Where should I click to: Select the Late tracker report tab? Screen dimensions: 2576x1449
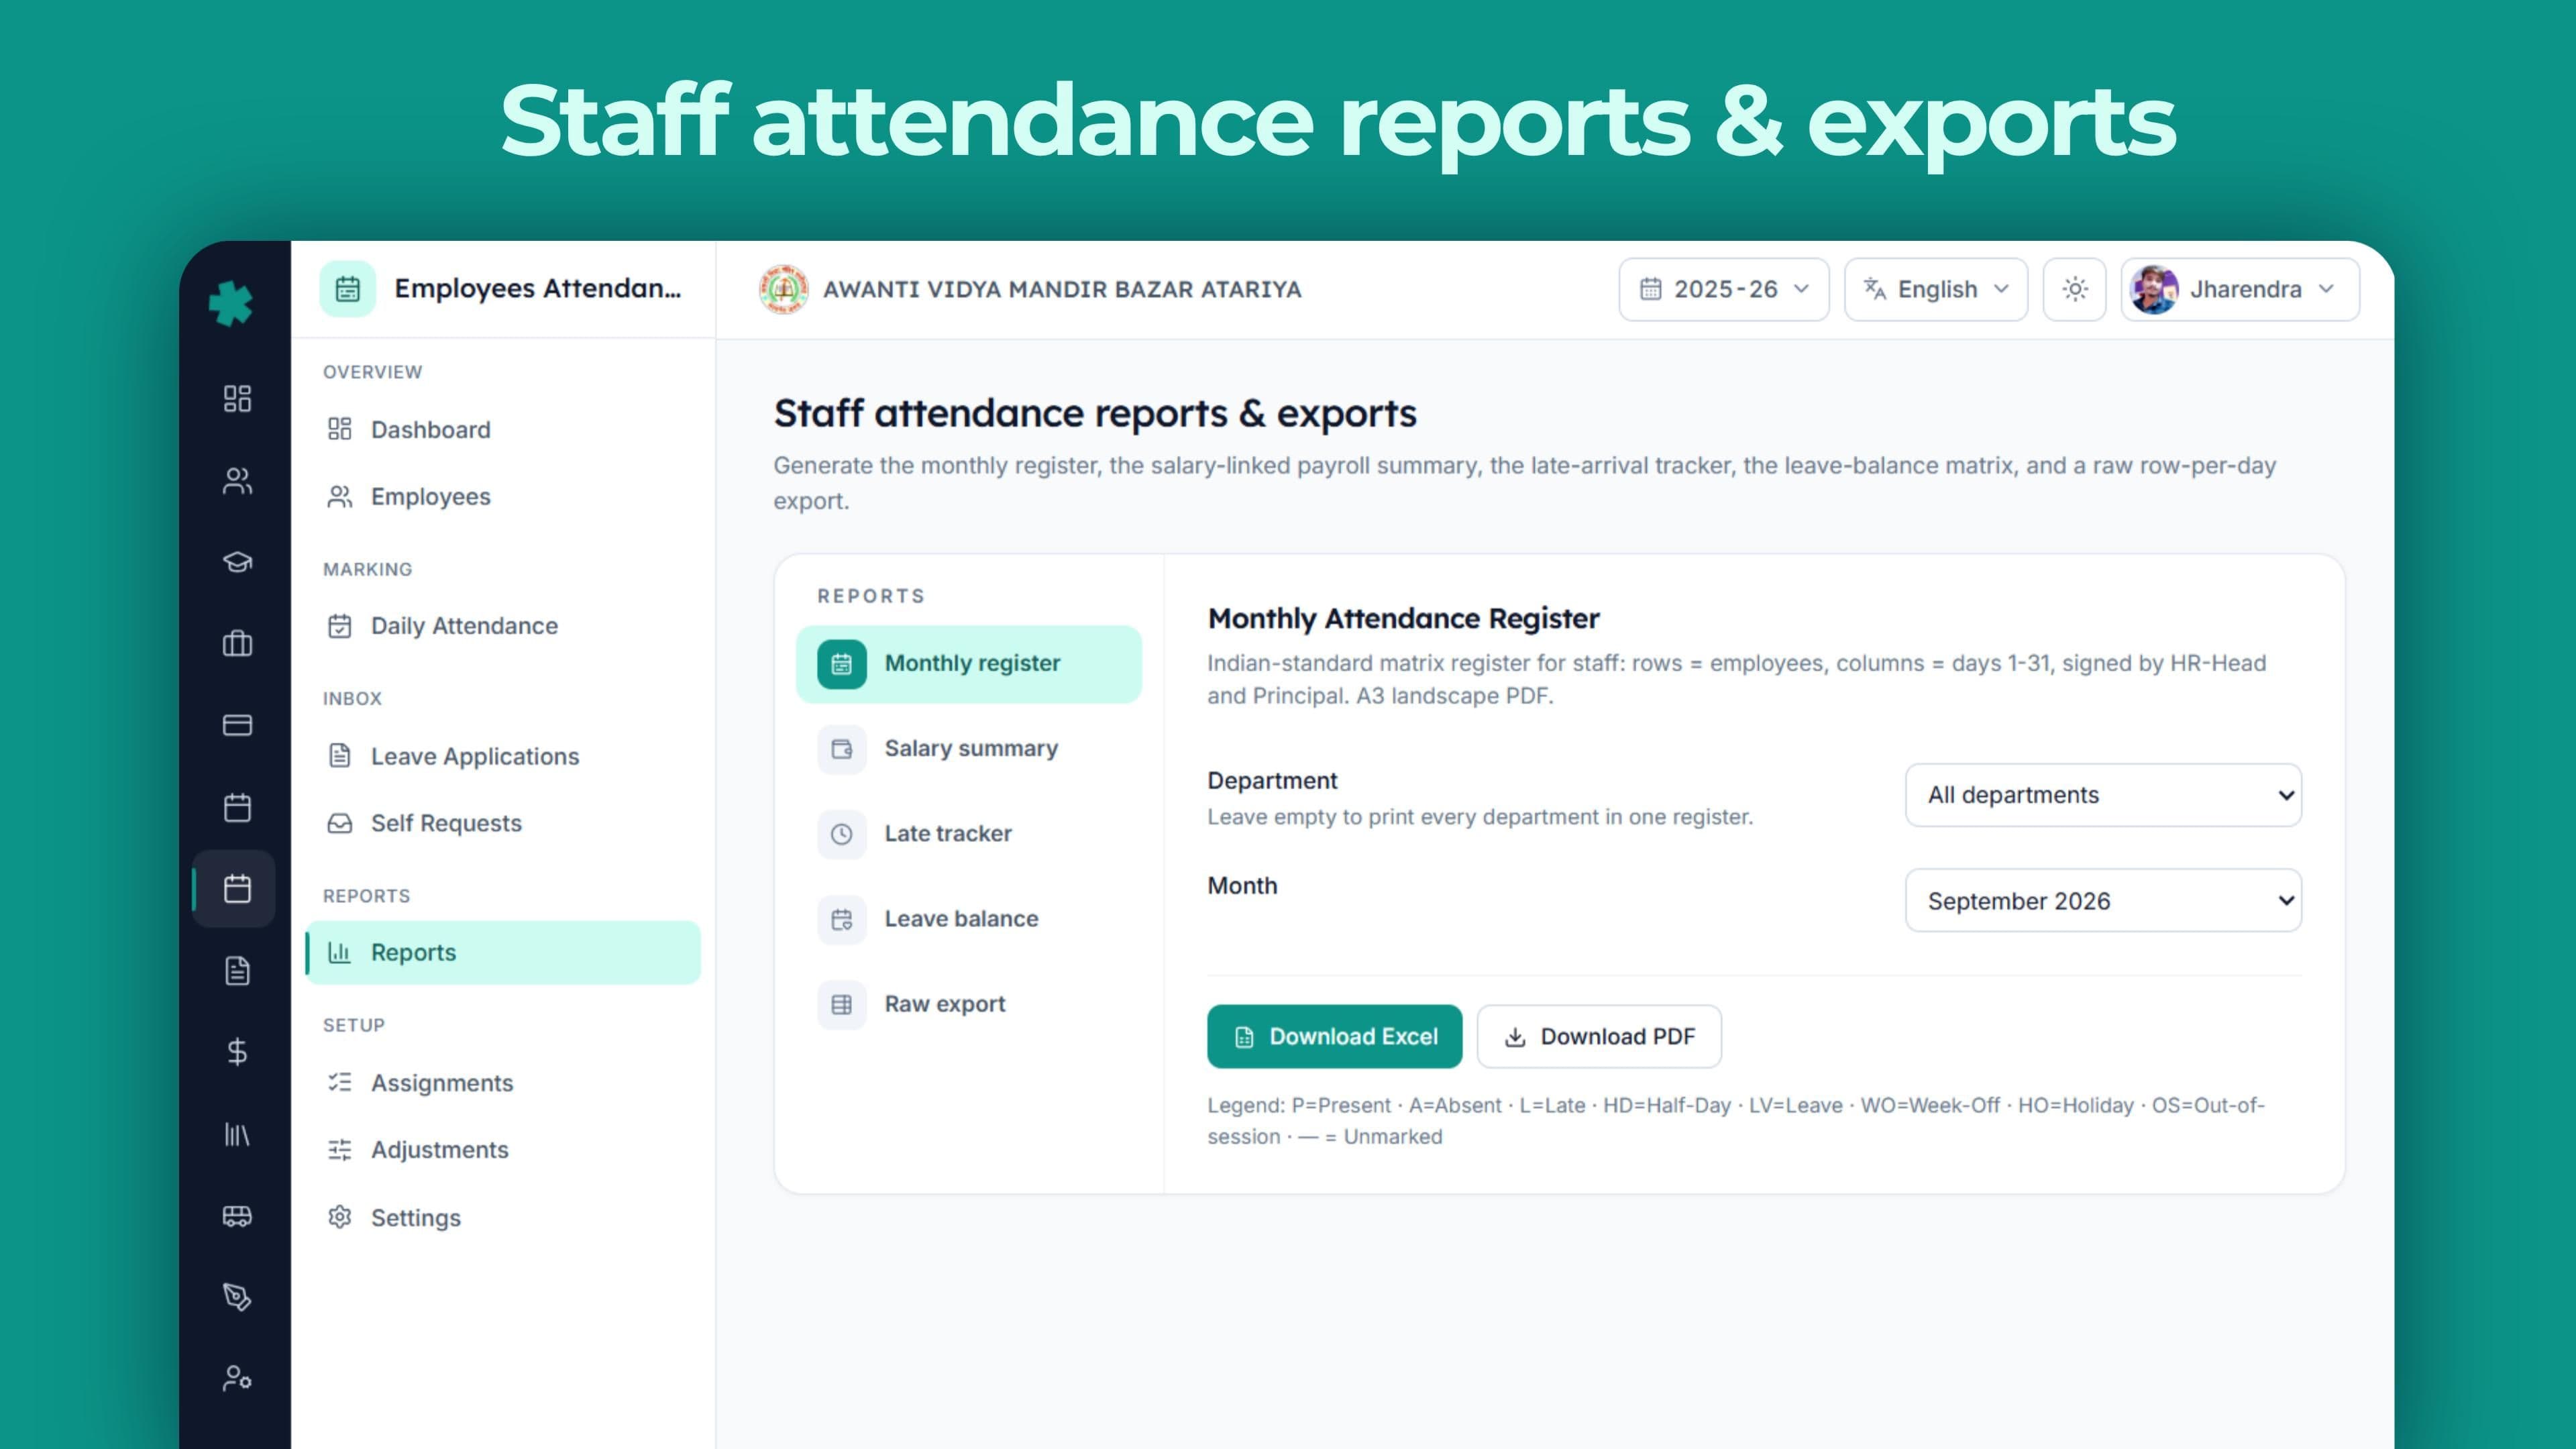pos(969,834)
